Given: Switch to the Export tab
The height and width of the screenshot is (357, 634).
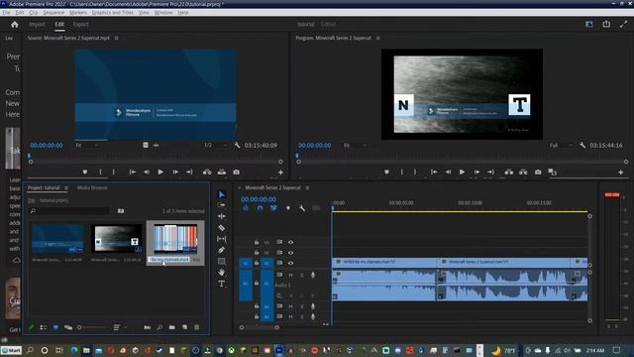Looking at the screenshot, I should [x=81, y=24].
